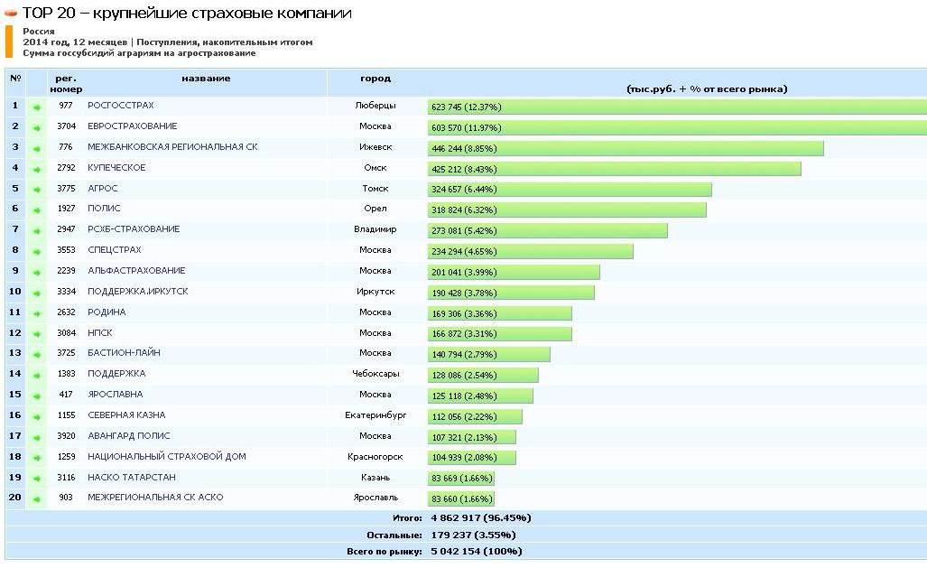The height and width of the screenshot is (568, 927).
Task: Click the green bar showing 83 660 (1.66%)
Action: click(460, 498)
